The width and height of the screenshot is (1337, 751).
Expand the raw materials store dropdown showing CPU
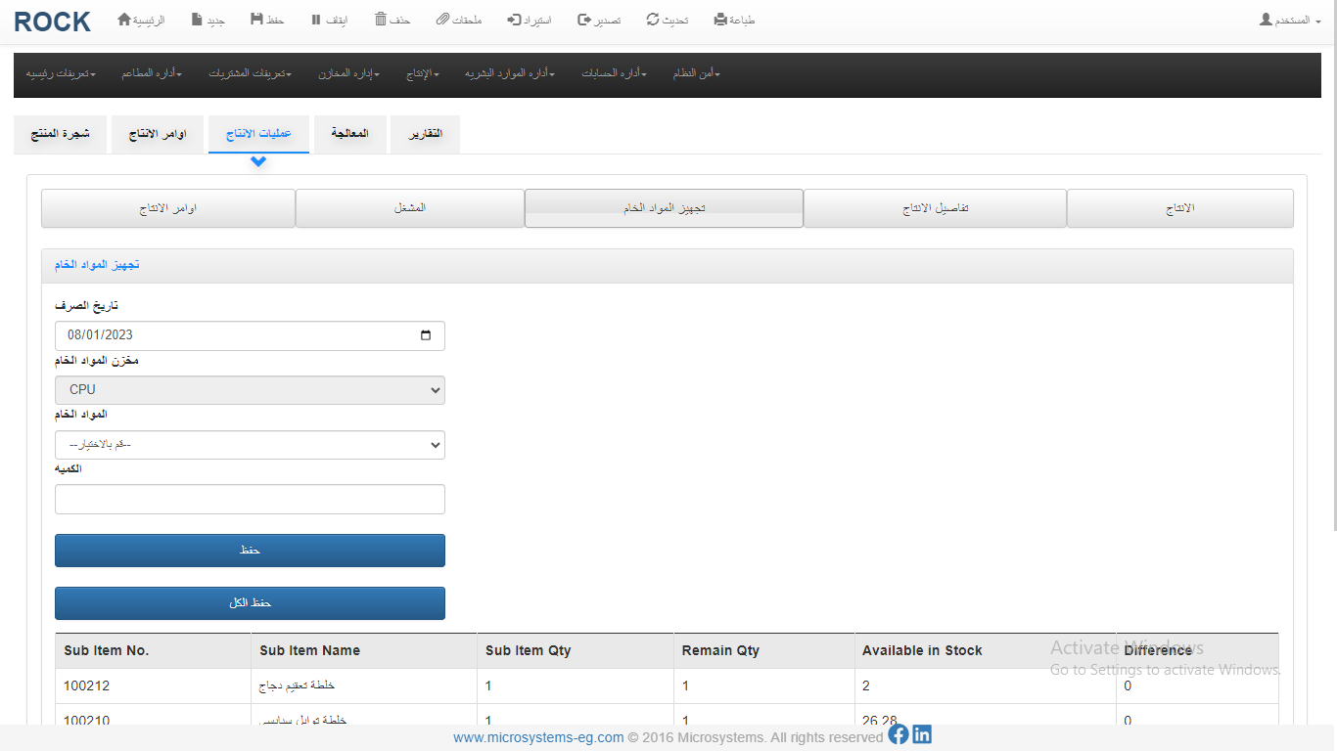click(250, 390)
